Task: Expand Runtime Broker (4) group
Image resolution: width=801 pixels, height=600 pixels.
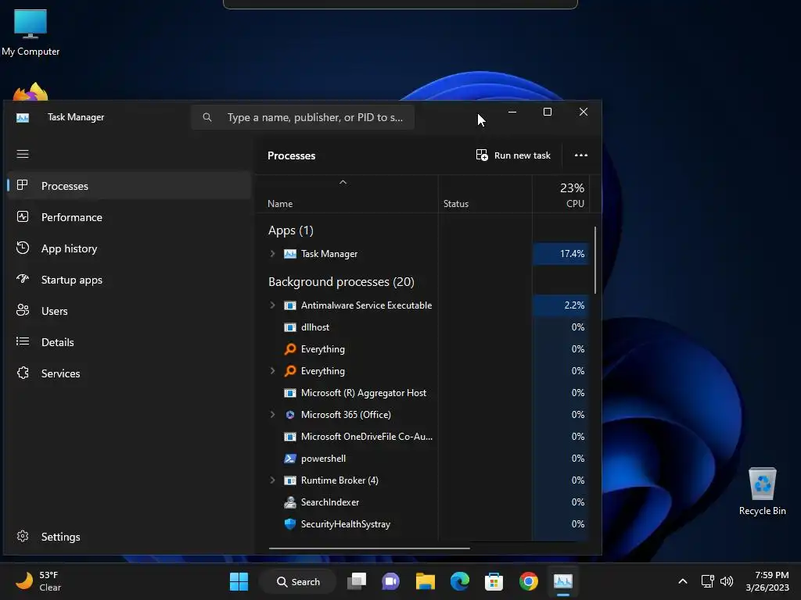Action: (272, 480)
